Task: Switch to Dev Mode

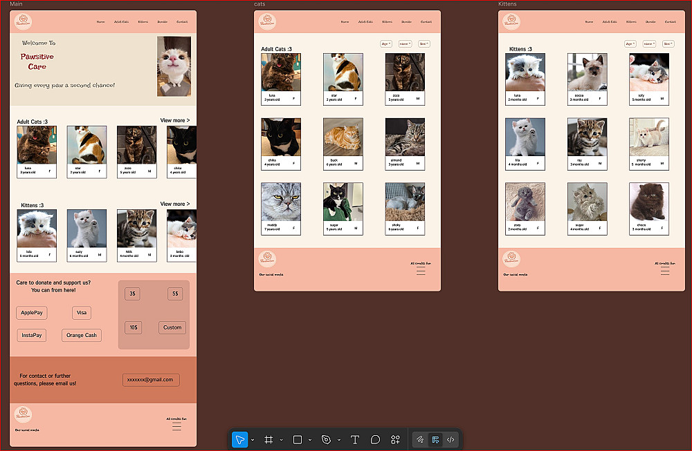Action: [450, 439]
